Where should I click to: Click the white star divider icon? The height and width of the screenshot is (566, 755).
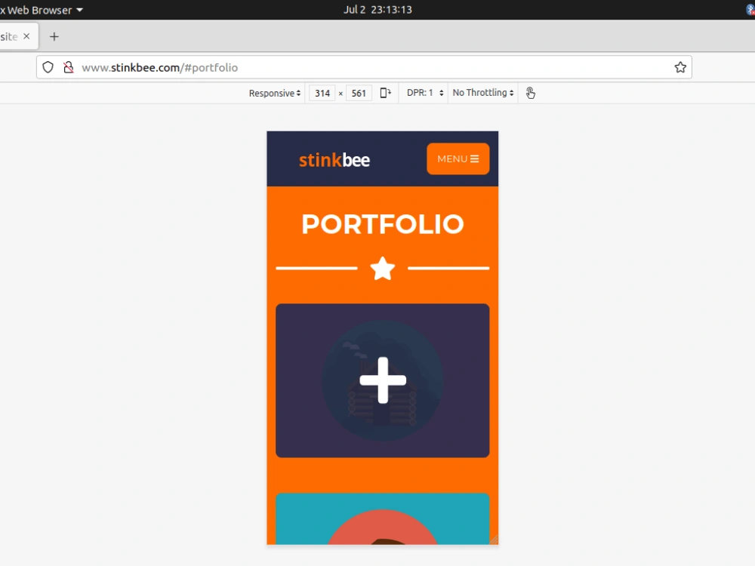pos(382,269)
